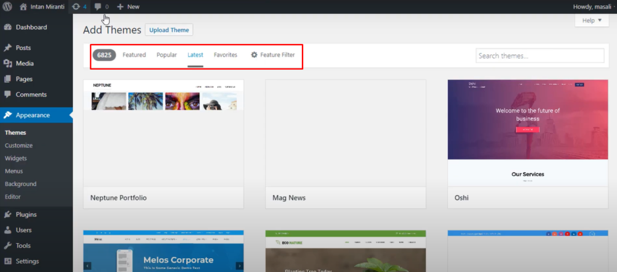Open the Neptune Portfolio theme thumbnail
This screenshot has width=617, height=272.
163,133
